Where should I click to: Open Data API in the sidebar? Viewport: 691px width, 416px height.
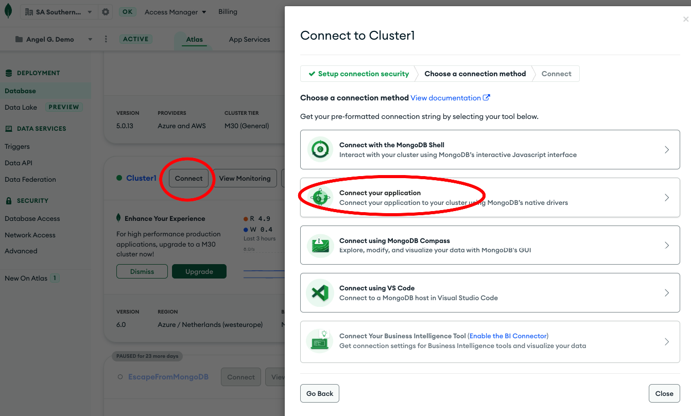(x=19, y=163)
